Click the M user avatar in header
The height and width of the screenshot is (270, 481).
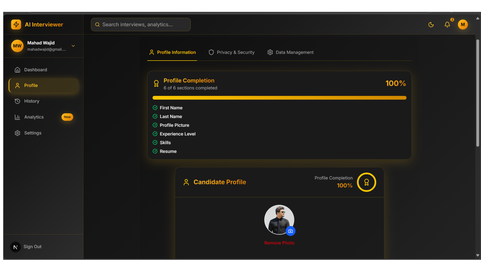[463, 24]
